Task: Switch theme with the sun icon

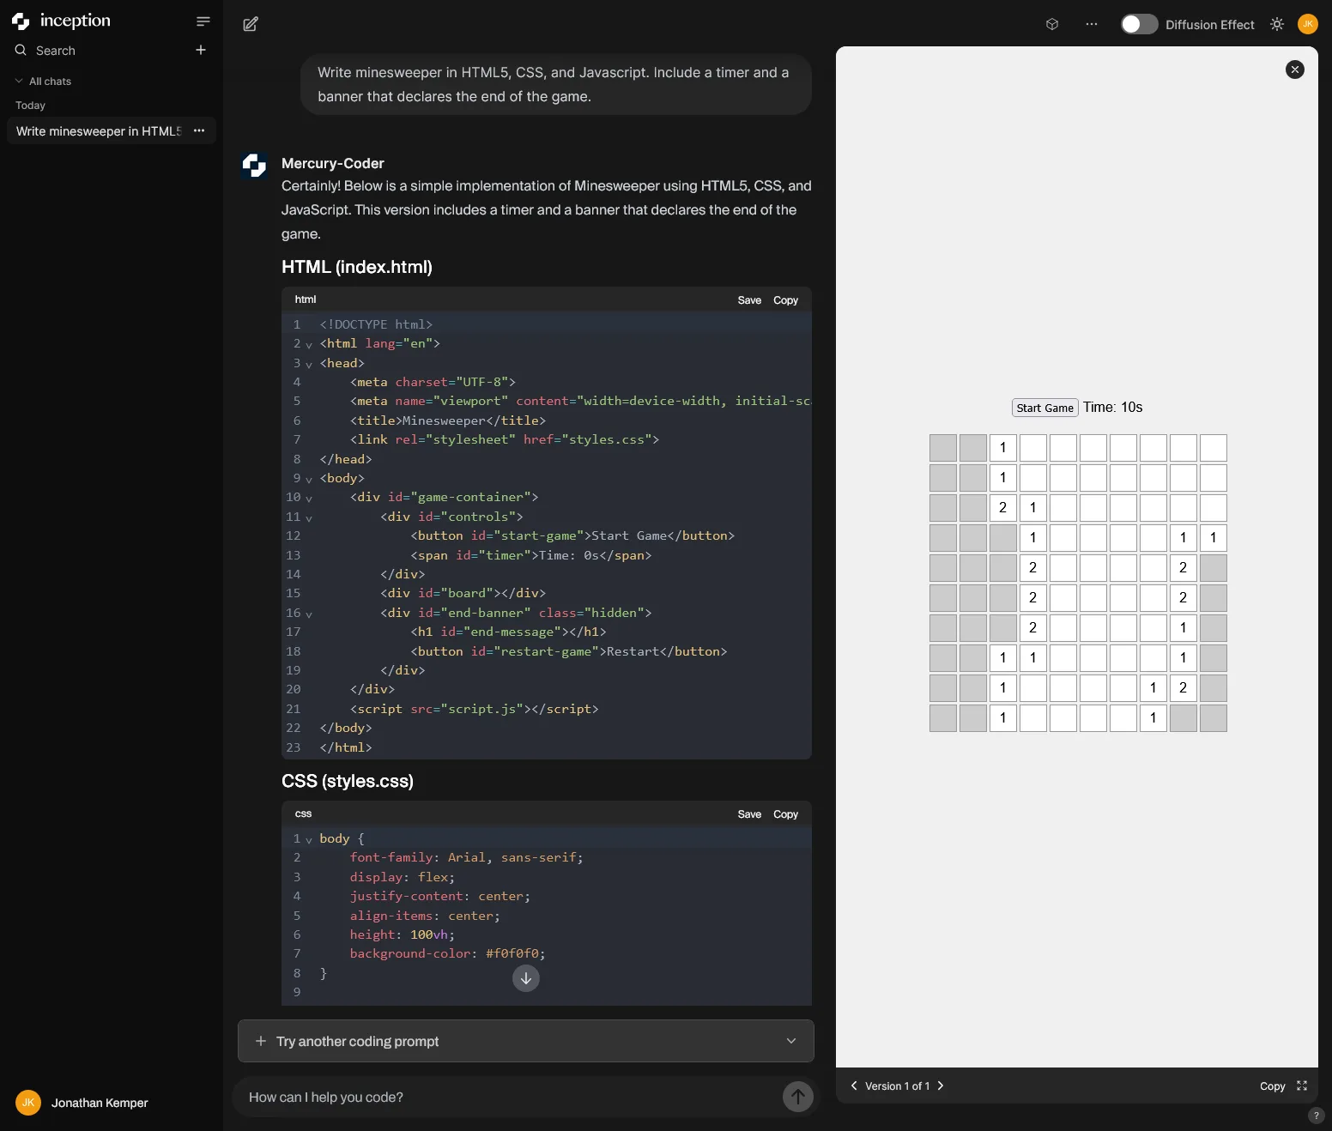Action: [x=1277, y=24]
